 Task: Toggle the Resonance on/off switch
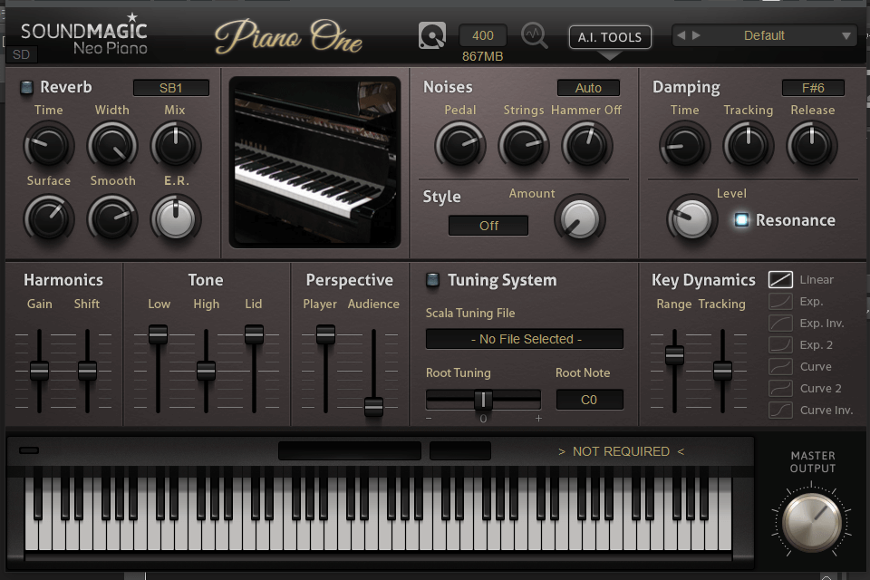click(x=742, y=220)
